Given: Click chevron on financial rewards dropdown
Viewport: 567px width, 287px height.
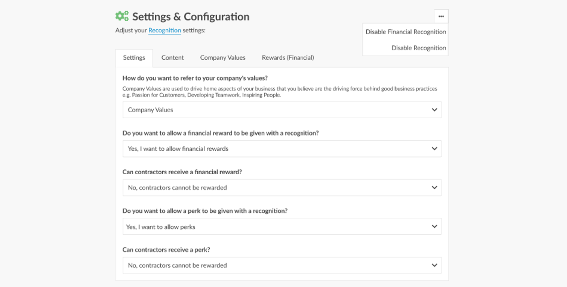Looking at the screenshot, I should [x=434, y=149].
